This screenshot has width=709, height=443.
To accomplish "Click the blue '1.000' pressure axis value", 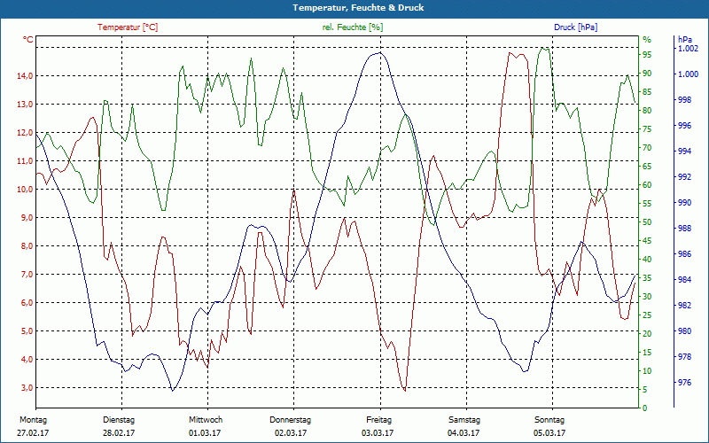I will tap(688, 74).
